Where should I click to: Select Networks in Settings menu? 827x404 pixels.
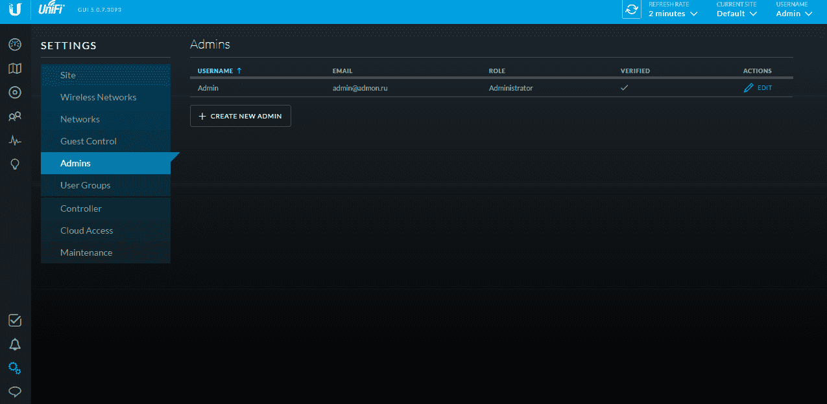106,119
